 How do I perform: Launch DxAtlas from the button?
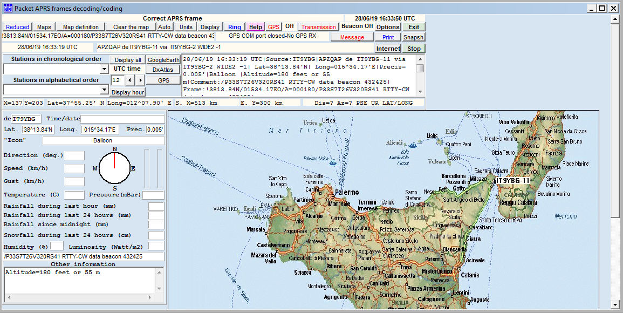click(163, 70)
